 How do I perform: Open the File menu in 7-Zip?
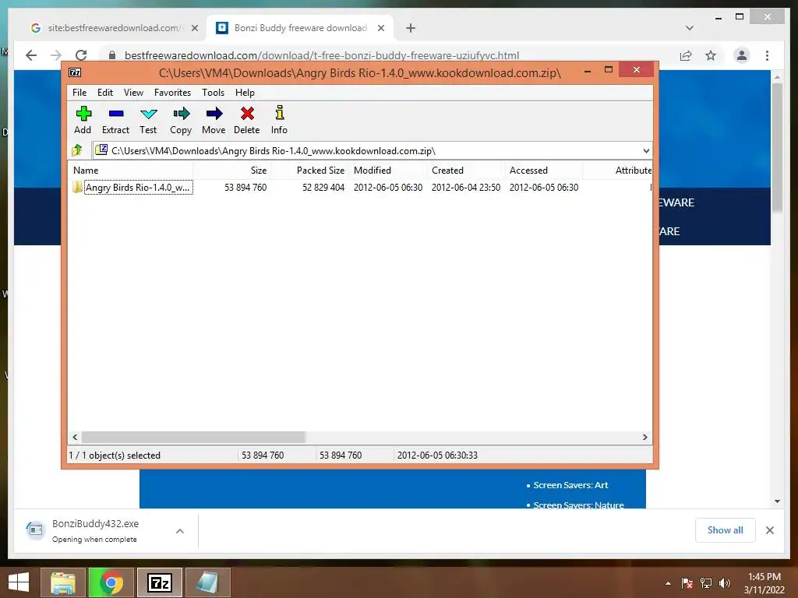coord(79,93)
